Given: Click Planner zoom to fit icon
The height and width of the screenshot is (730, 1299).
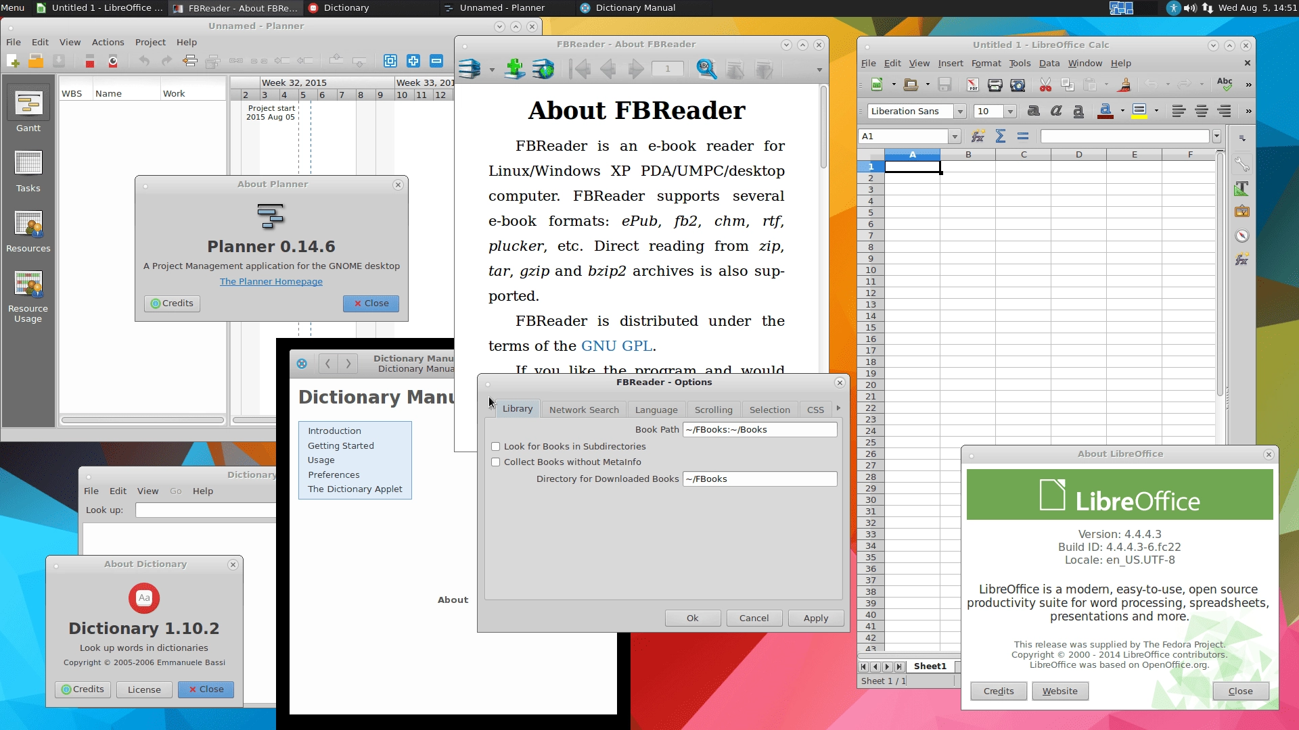Looking at the screenshot, I should tap(390, 61).
